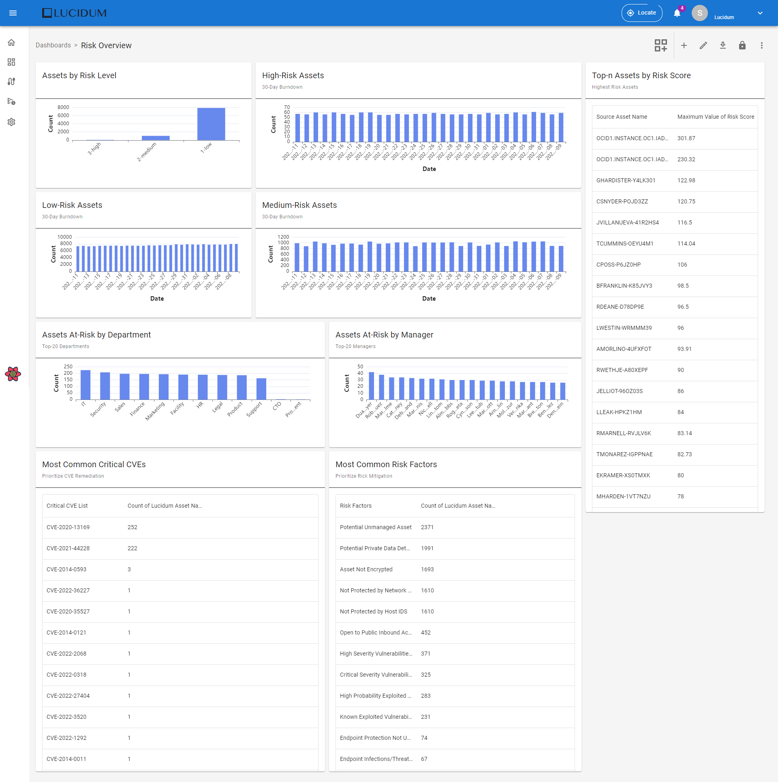Select CSNYDER-POJD3ZZ asset row
Screen dimensions: 778x782
coord(675,202)
